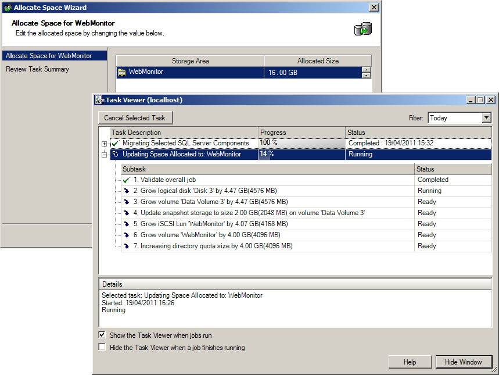Select 'Review Task Summary' wizard step
The image size is (499, 375).
[37, 69]
